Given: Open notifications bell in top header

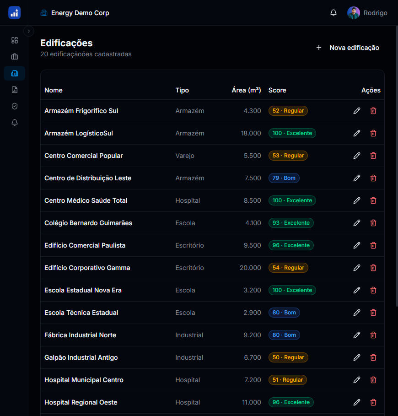Looking at the screenshot, I should [x=333, y=13].
